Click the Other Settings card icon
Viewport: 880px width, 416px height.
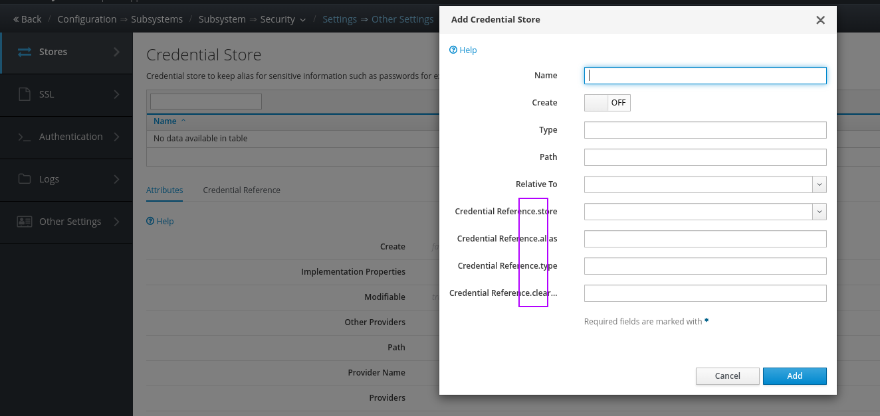coord(25,222)
